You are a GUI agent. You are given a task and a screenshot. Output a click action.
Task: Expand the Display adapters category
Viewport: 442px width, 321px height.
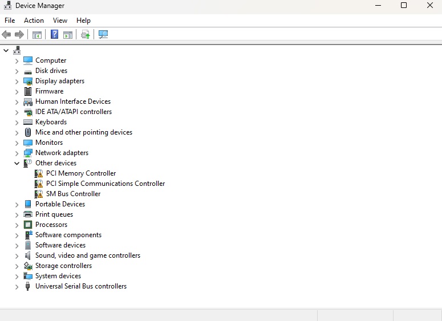click(17, 81)
